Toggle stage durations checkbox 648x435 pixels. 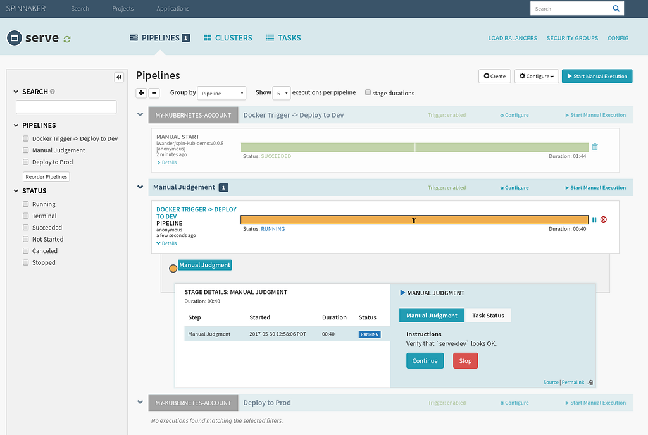(368, 92)
